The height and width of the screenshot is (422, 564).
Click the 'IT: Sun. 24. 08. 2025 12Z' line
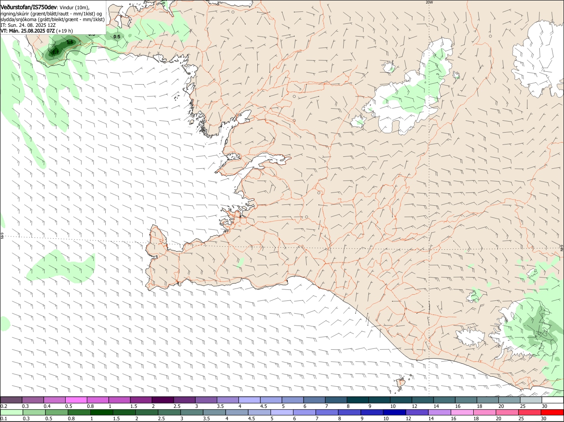pos(28,25)
